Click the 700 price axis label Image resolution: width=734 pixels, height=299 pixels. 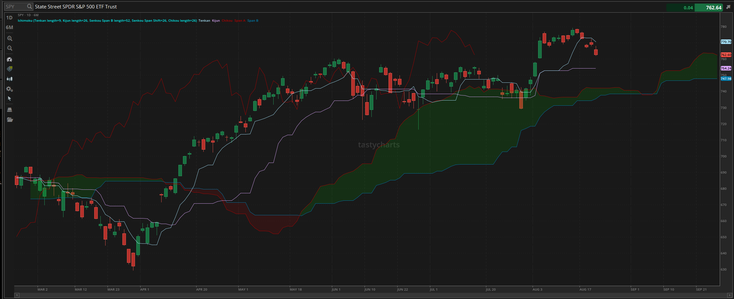coord(724,156)
